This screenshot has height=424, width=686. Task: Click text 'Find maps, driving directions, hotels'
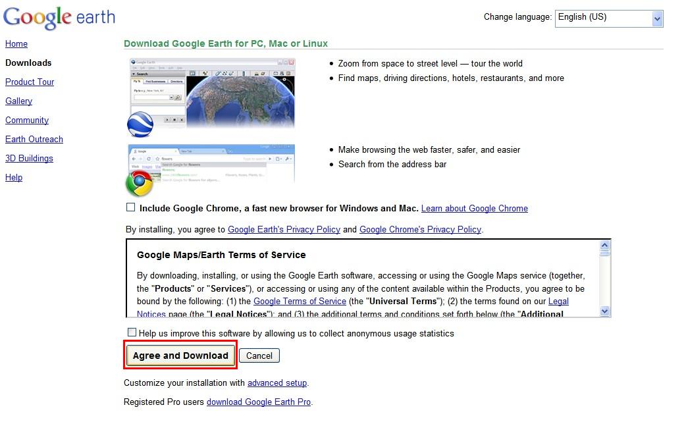(409, 78)
